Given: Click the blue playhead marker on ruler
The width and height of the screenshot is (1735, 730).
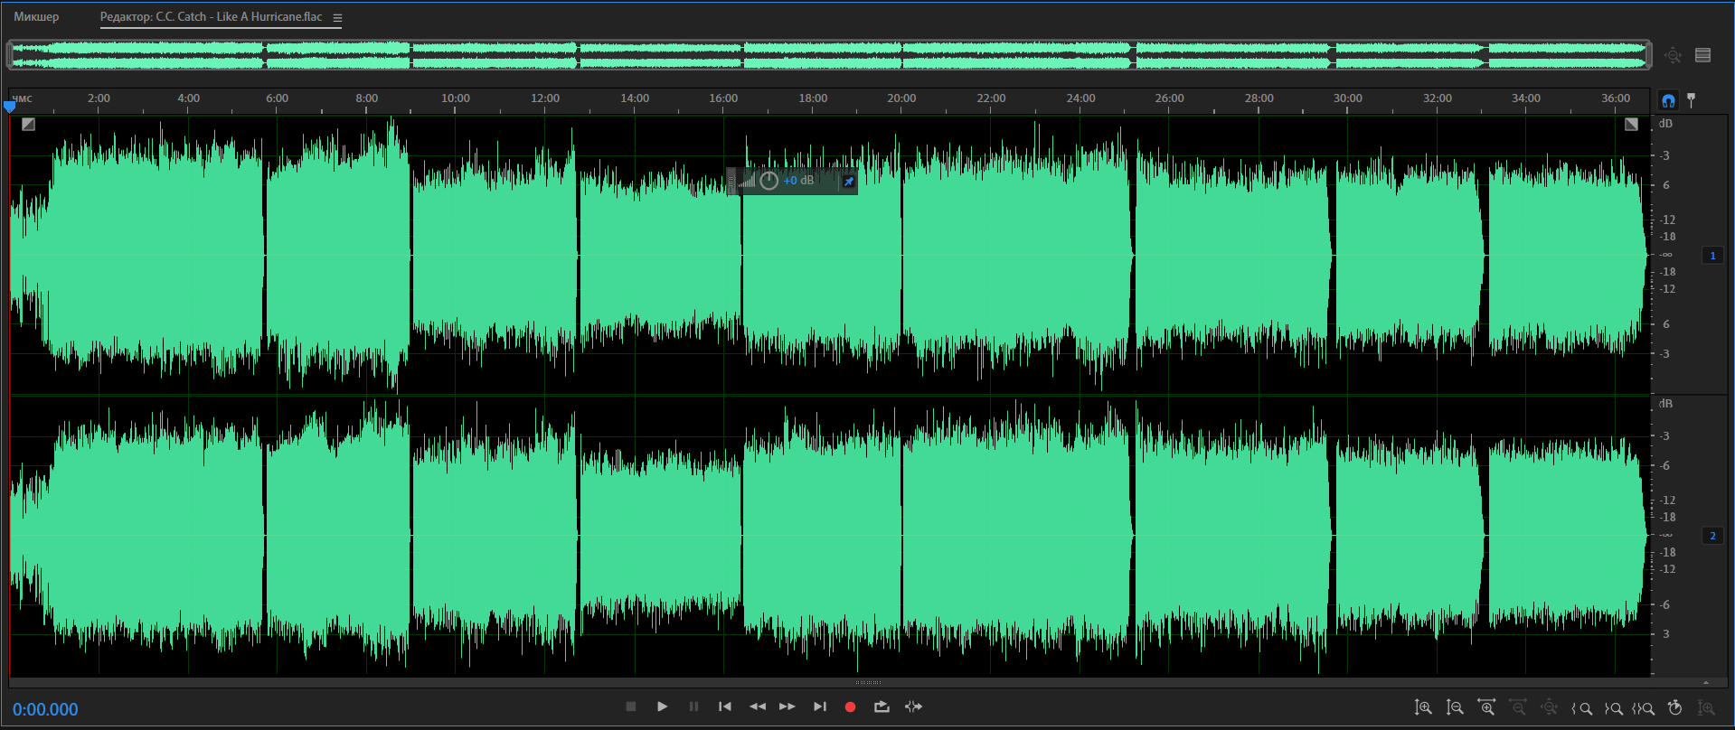Looking at the screenshot, I should [10, 107].
